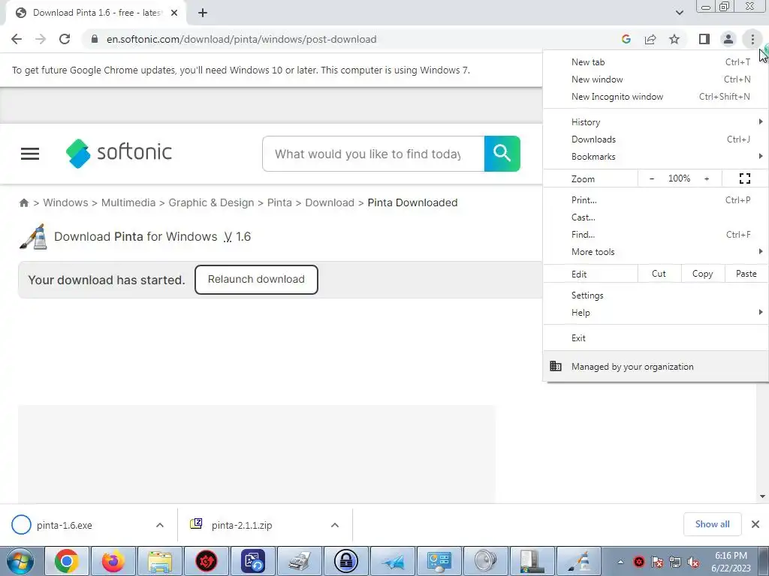Expand the Help submenu
The height and width of the screenshot is (576, 769).
tap(656, 313)
